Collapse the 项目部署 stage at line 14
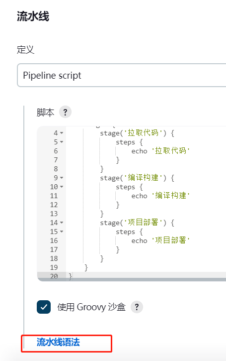The image size is (226, 361). point(62,223)
